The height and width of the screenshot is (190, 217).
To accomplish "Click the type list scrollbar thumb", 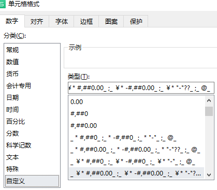I will 209,111.
